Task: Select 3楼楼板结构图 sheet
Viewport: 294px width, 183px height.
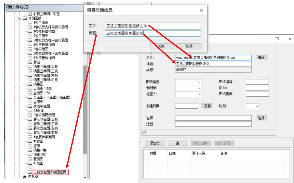Action: pyautogui.click(x=44, y=58)
